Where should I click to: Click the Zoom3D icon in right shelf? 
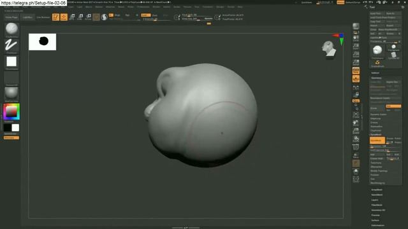(x=356, y=130)
